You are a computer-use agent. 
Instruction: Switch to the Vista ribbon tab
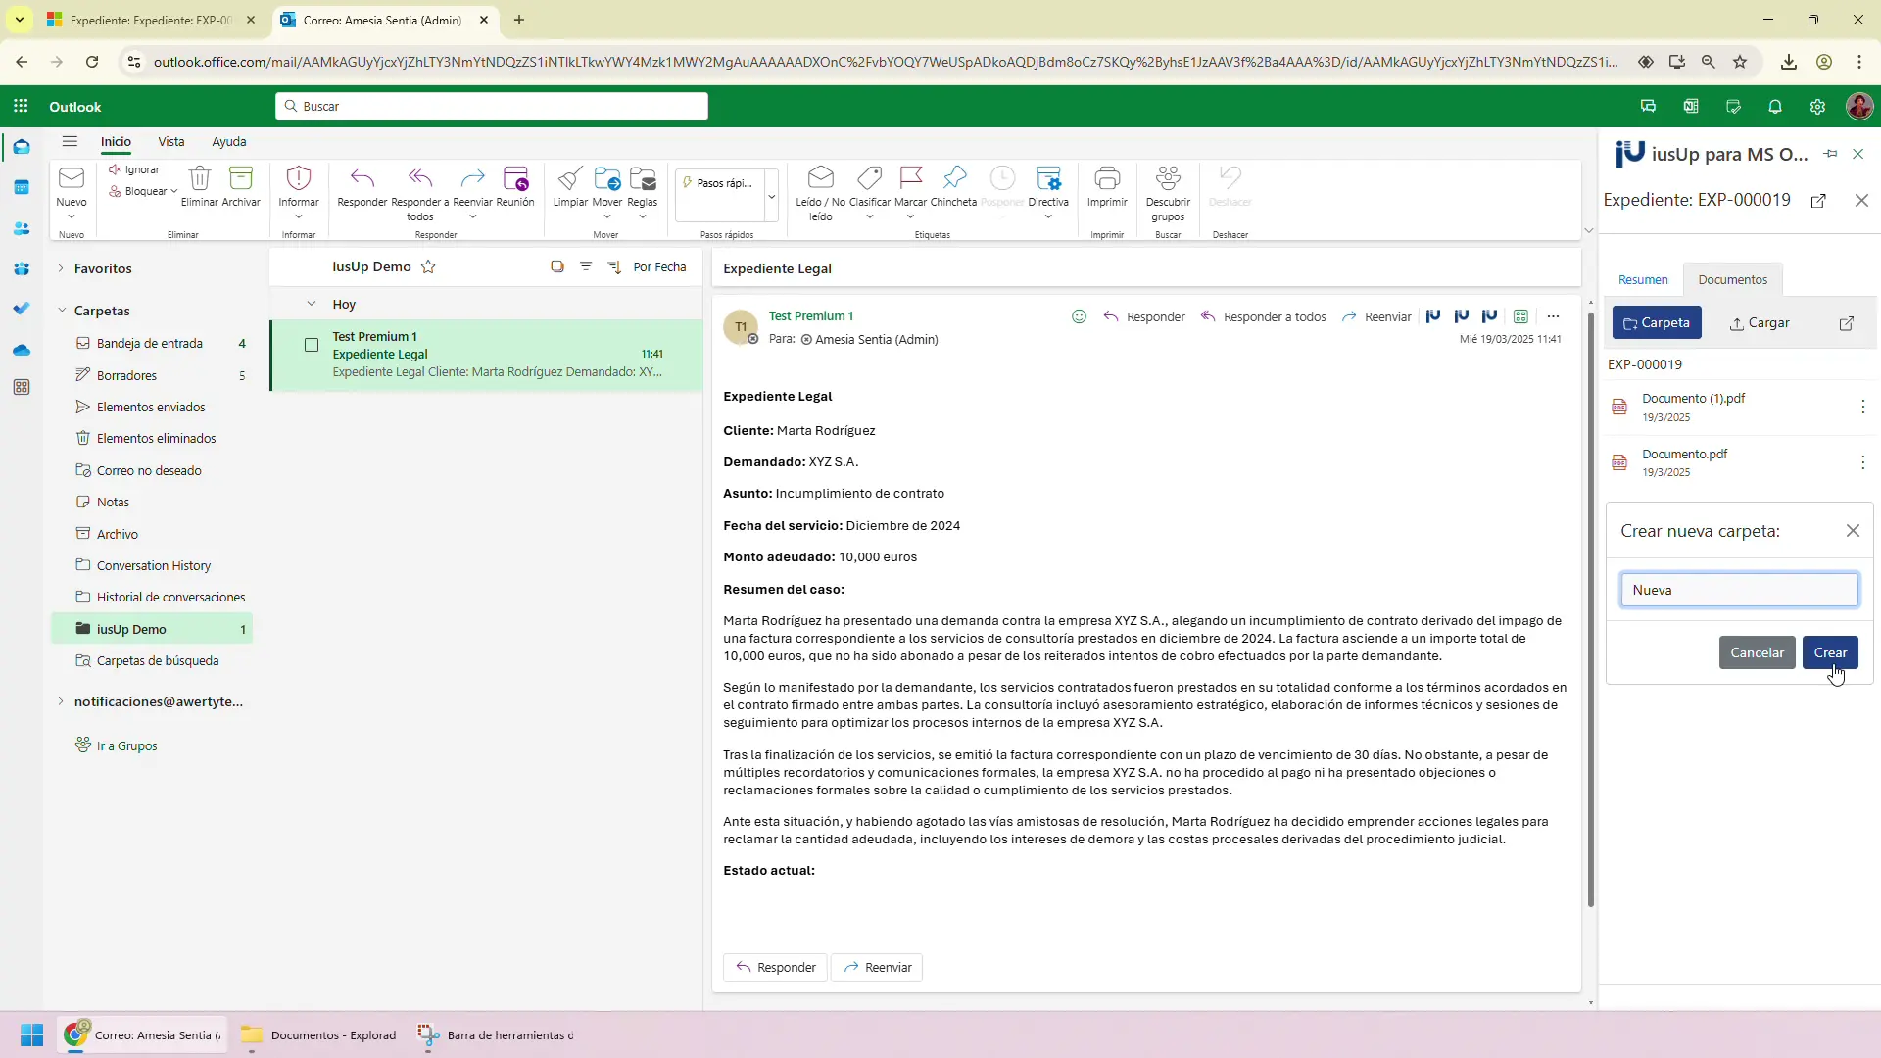pyautogui.click(x=171, y=142)
